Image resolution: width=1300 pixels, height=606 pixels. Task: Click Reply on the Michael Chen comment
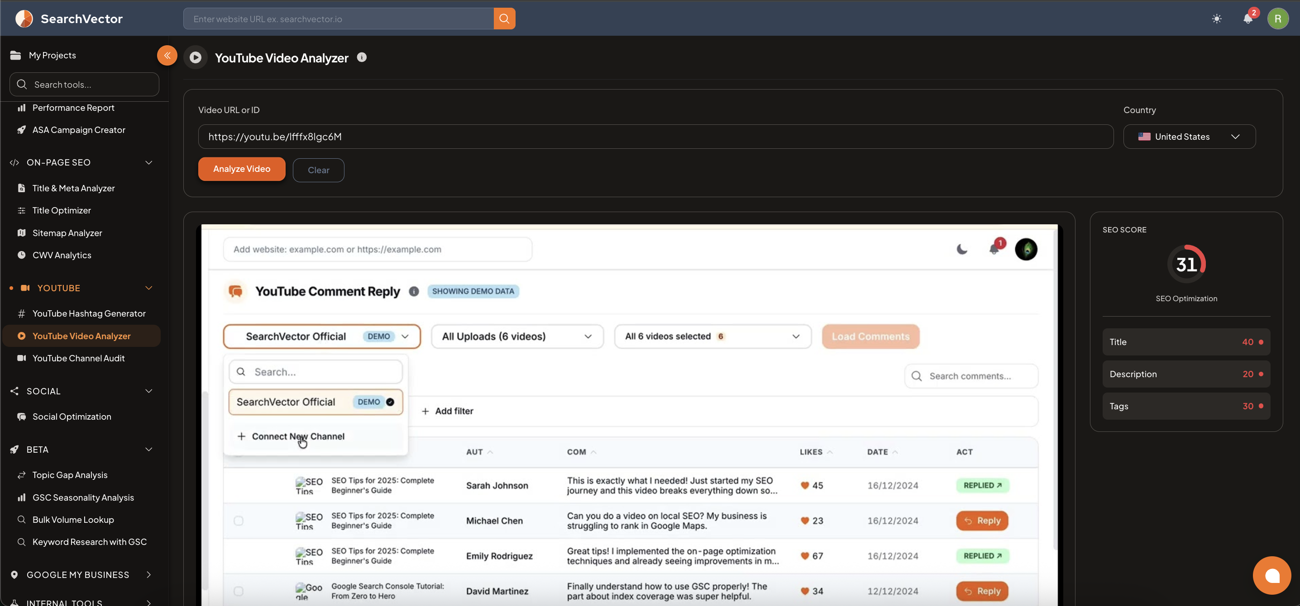click(982, 521)
